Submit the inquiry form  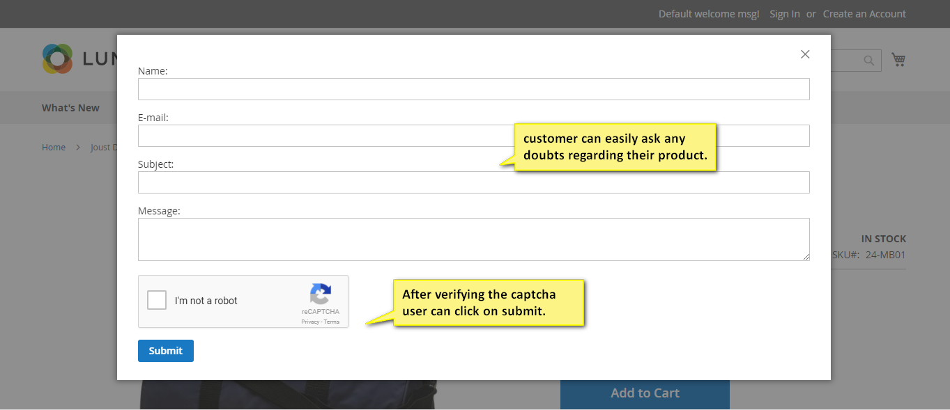166,351
